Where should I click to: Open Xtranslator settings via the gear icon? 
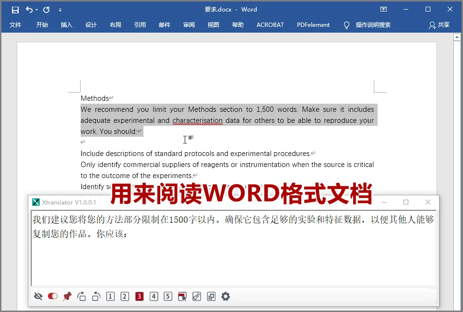pyautogui.click(x=226, y=296)
